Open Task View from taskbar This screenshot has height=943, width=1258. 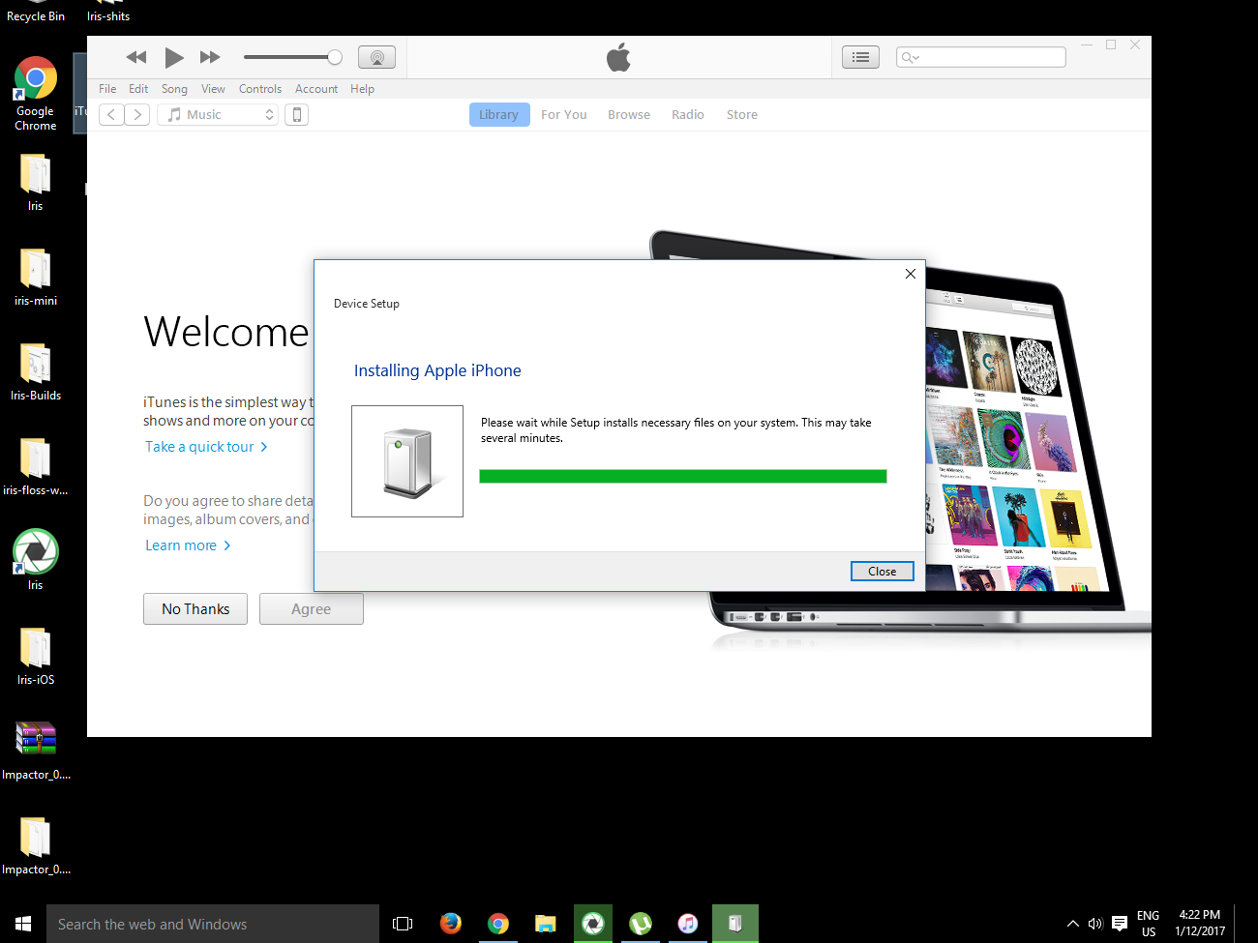[x=403, y=924]
